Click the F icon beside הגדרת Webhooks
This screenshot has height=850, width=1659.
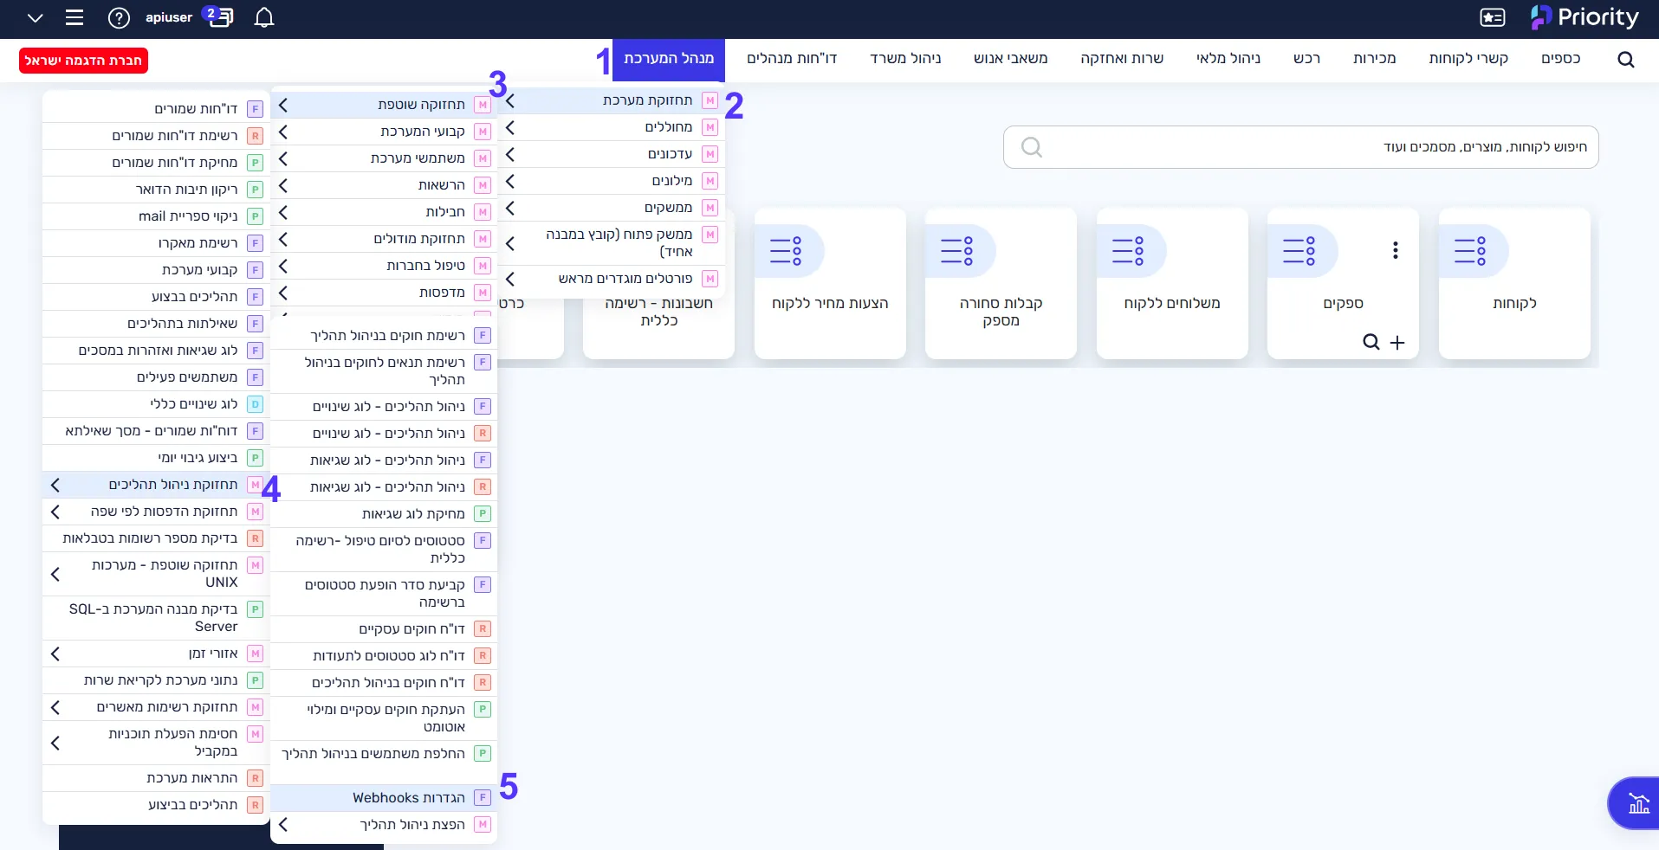click(483, 798)
